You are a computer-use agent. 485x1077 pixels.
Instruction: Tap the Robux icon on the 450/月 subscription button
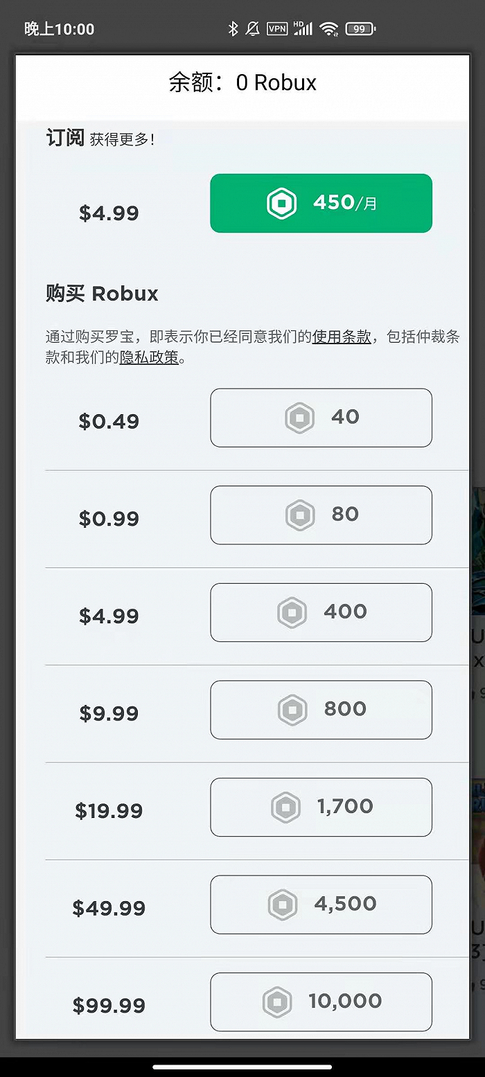[282, 204]
